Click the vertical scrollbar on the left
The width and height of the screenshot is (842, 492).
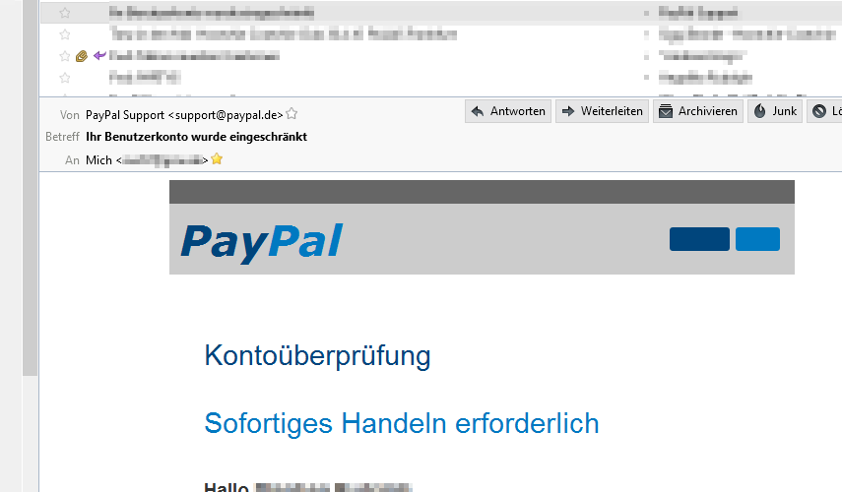tap(31, 188)
